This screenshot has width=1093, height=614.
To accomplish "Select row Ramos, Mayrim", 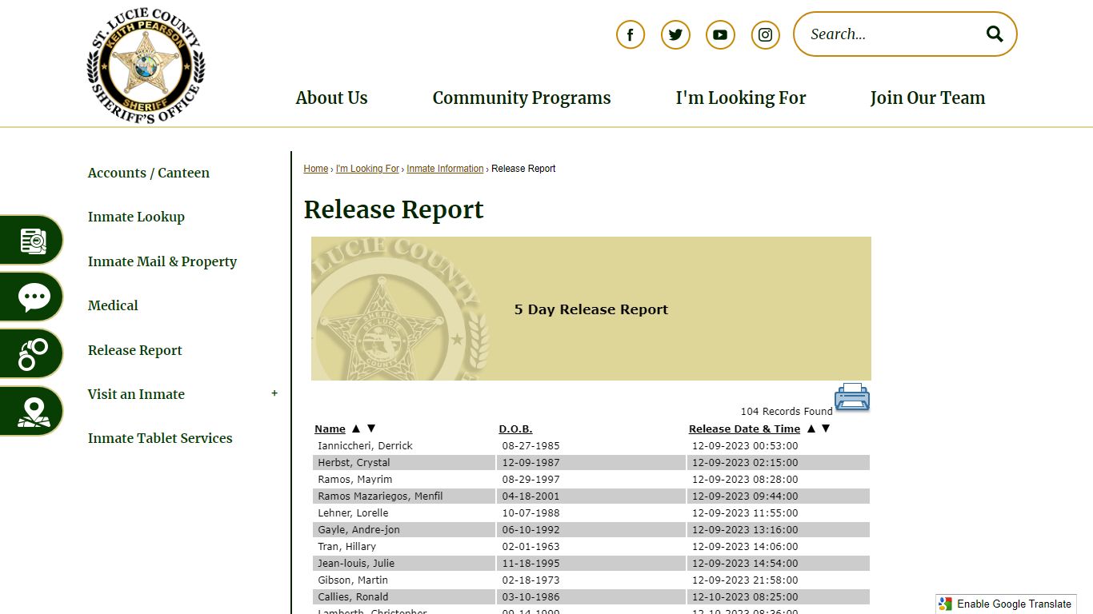I will coord(591,480).
